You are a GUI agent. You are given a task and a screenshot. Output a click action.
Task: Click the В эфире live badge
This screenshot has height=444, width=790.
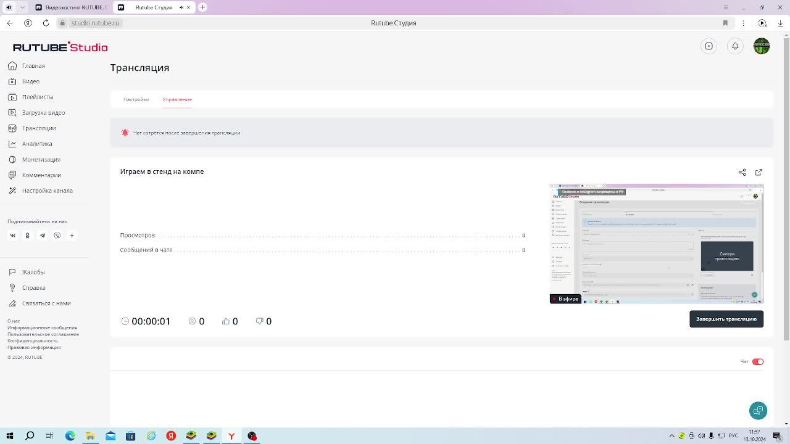pos(565,299)
